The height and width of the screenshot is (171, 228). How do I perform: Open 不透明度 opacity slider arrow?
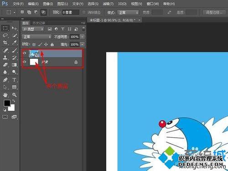(x=82, y=36)
